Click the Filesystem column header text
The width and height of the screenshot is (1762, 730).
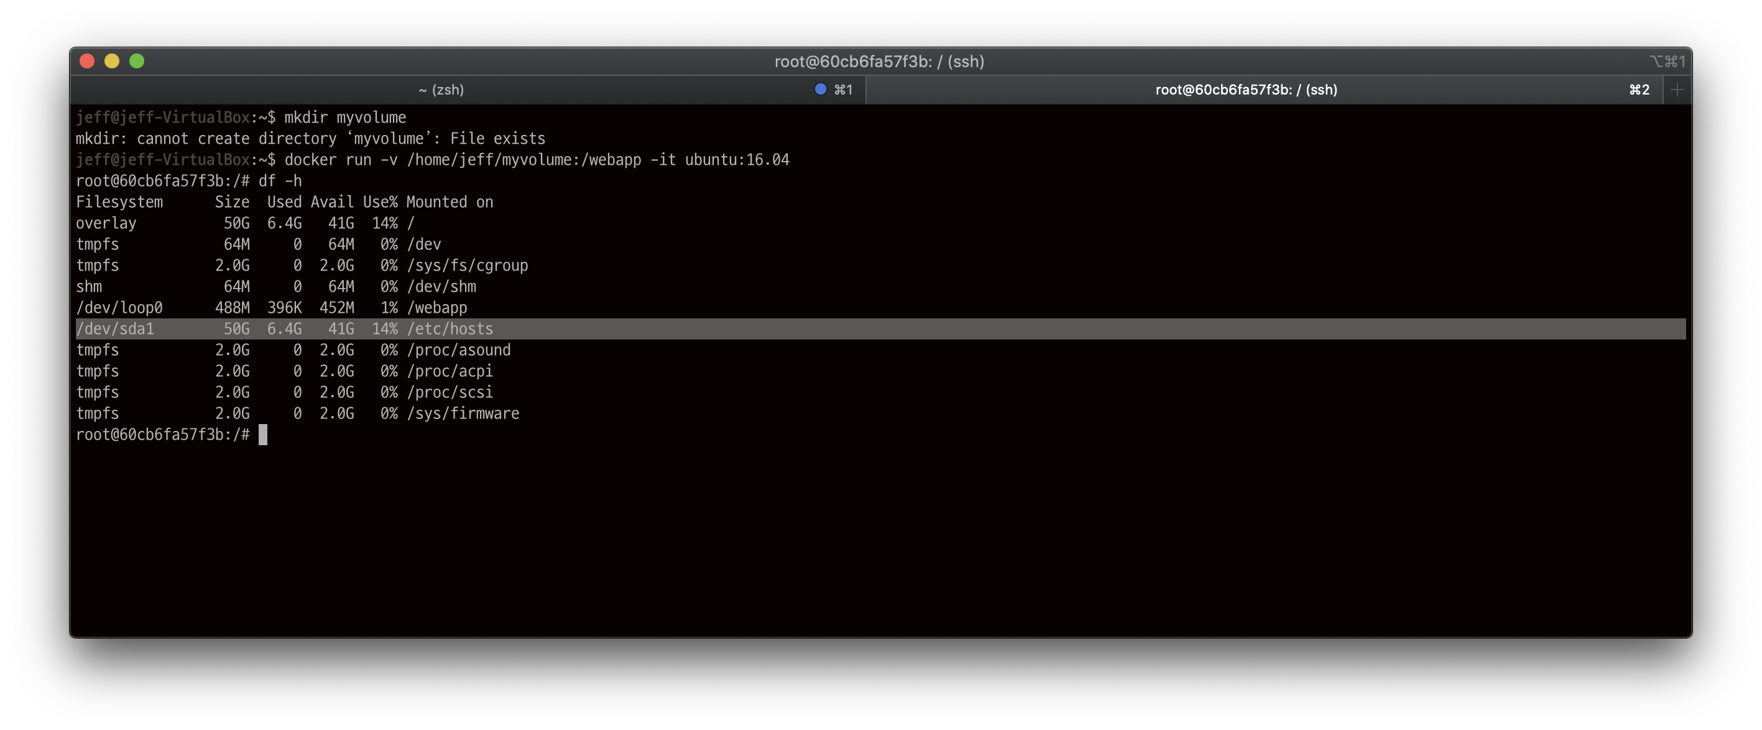[120, 201]
